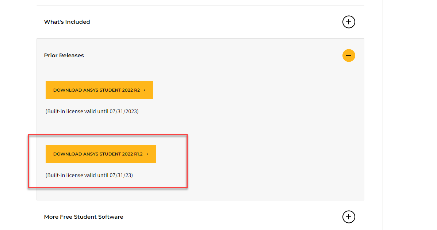Click the license valid until 07/31/2023 text

click(x=92, y=111)
